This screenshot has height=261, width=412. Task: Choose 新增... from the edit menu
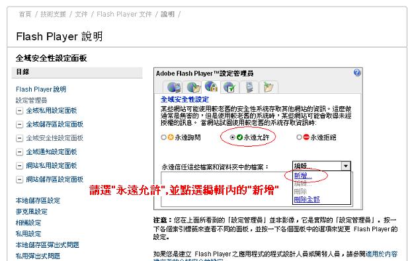click(x=303, y=175)
